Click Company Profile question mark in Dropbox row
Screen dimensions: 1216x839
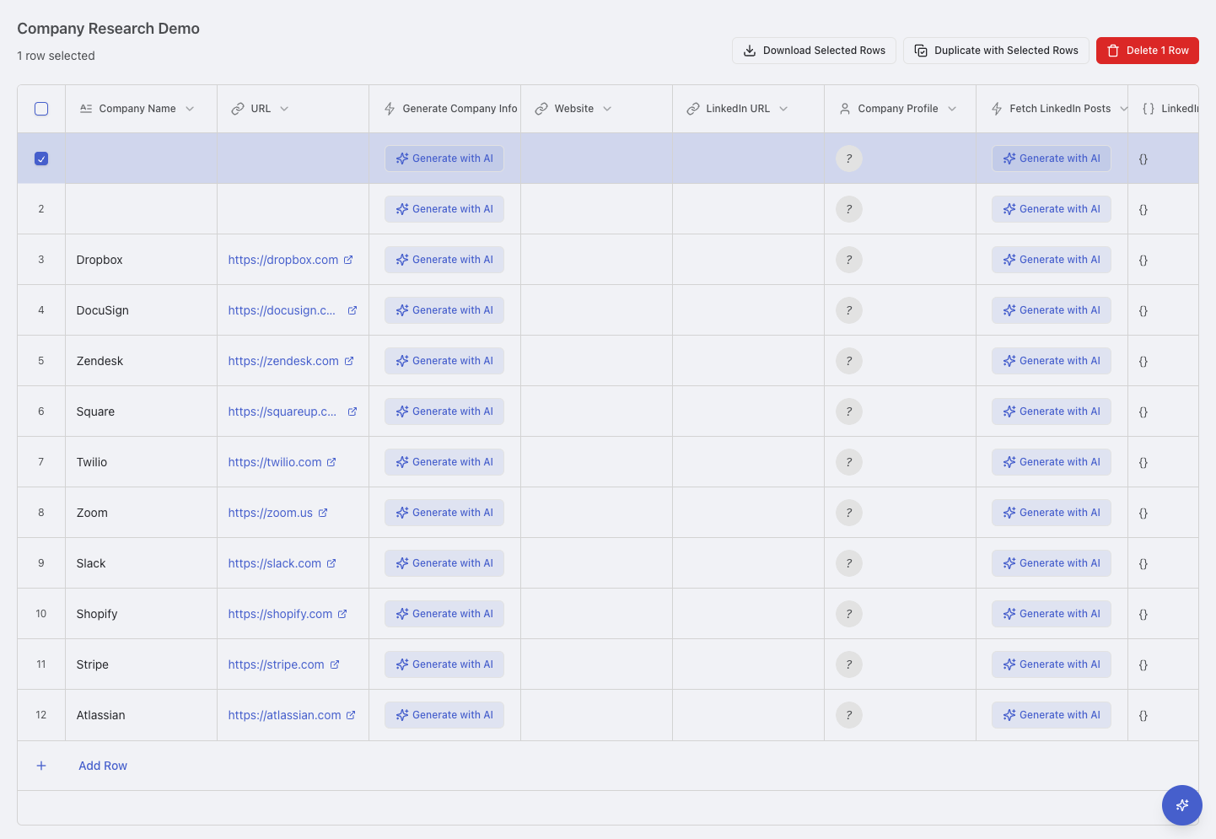[x=849, y=260]
